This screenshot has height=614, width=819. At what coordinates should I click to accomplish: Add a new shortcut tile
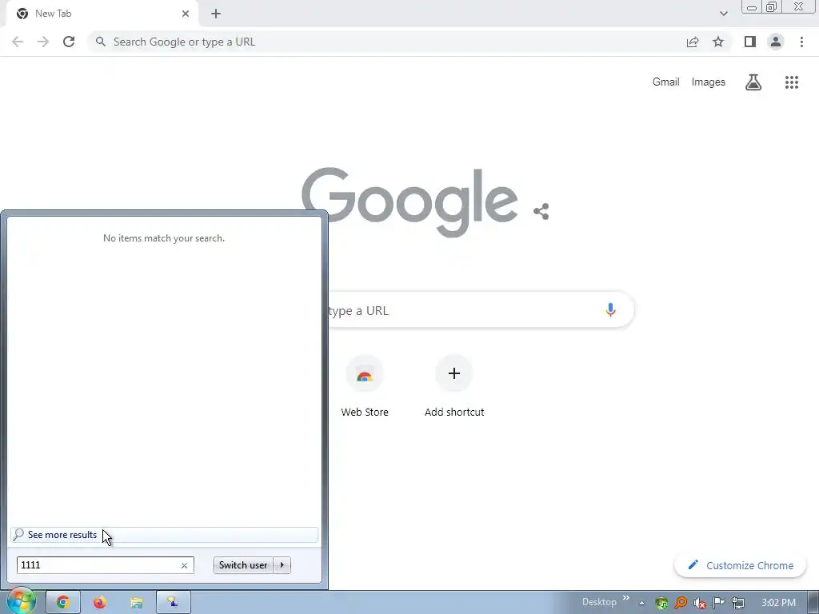(x=454, y=386)
